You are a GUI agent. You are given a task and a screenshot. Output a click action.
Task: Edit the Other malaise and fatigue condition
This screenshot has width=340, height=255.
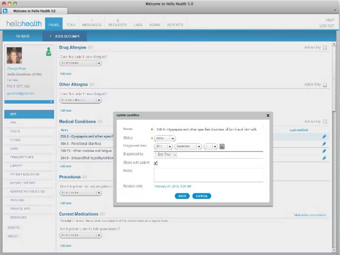[324, 151]
